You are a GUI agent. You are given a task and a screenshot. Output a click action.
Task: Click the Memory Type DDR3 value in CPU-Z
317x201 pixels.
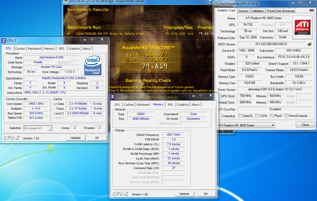(x=141, y=114)
